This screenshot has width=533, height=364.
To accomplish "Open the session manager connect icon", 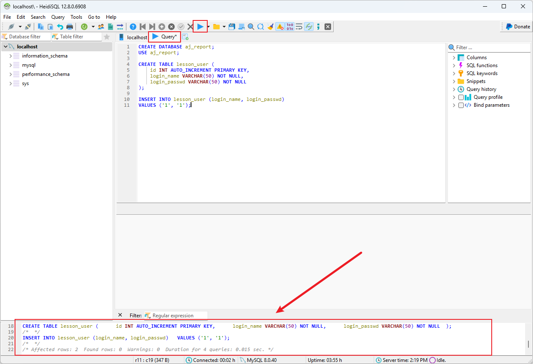I will pyautogui.click(x=11, y=27).
